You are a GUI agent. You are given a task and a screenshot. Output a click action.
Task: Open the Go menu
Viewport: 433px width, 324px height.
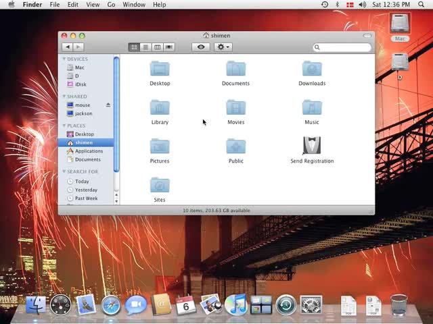pos(111,5)
